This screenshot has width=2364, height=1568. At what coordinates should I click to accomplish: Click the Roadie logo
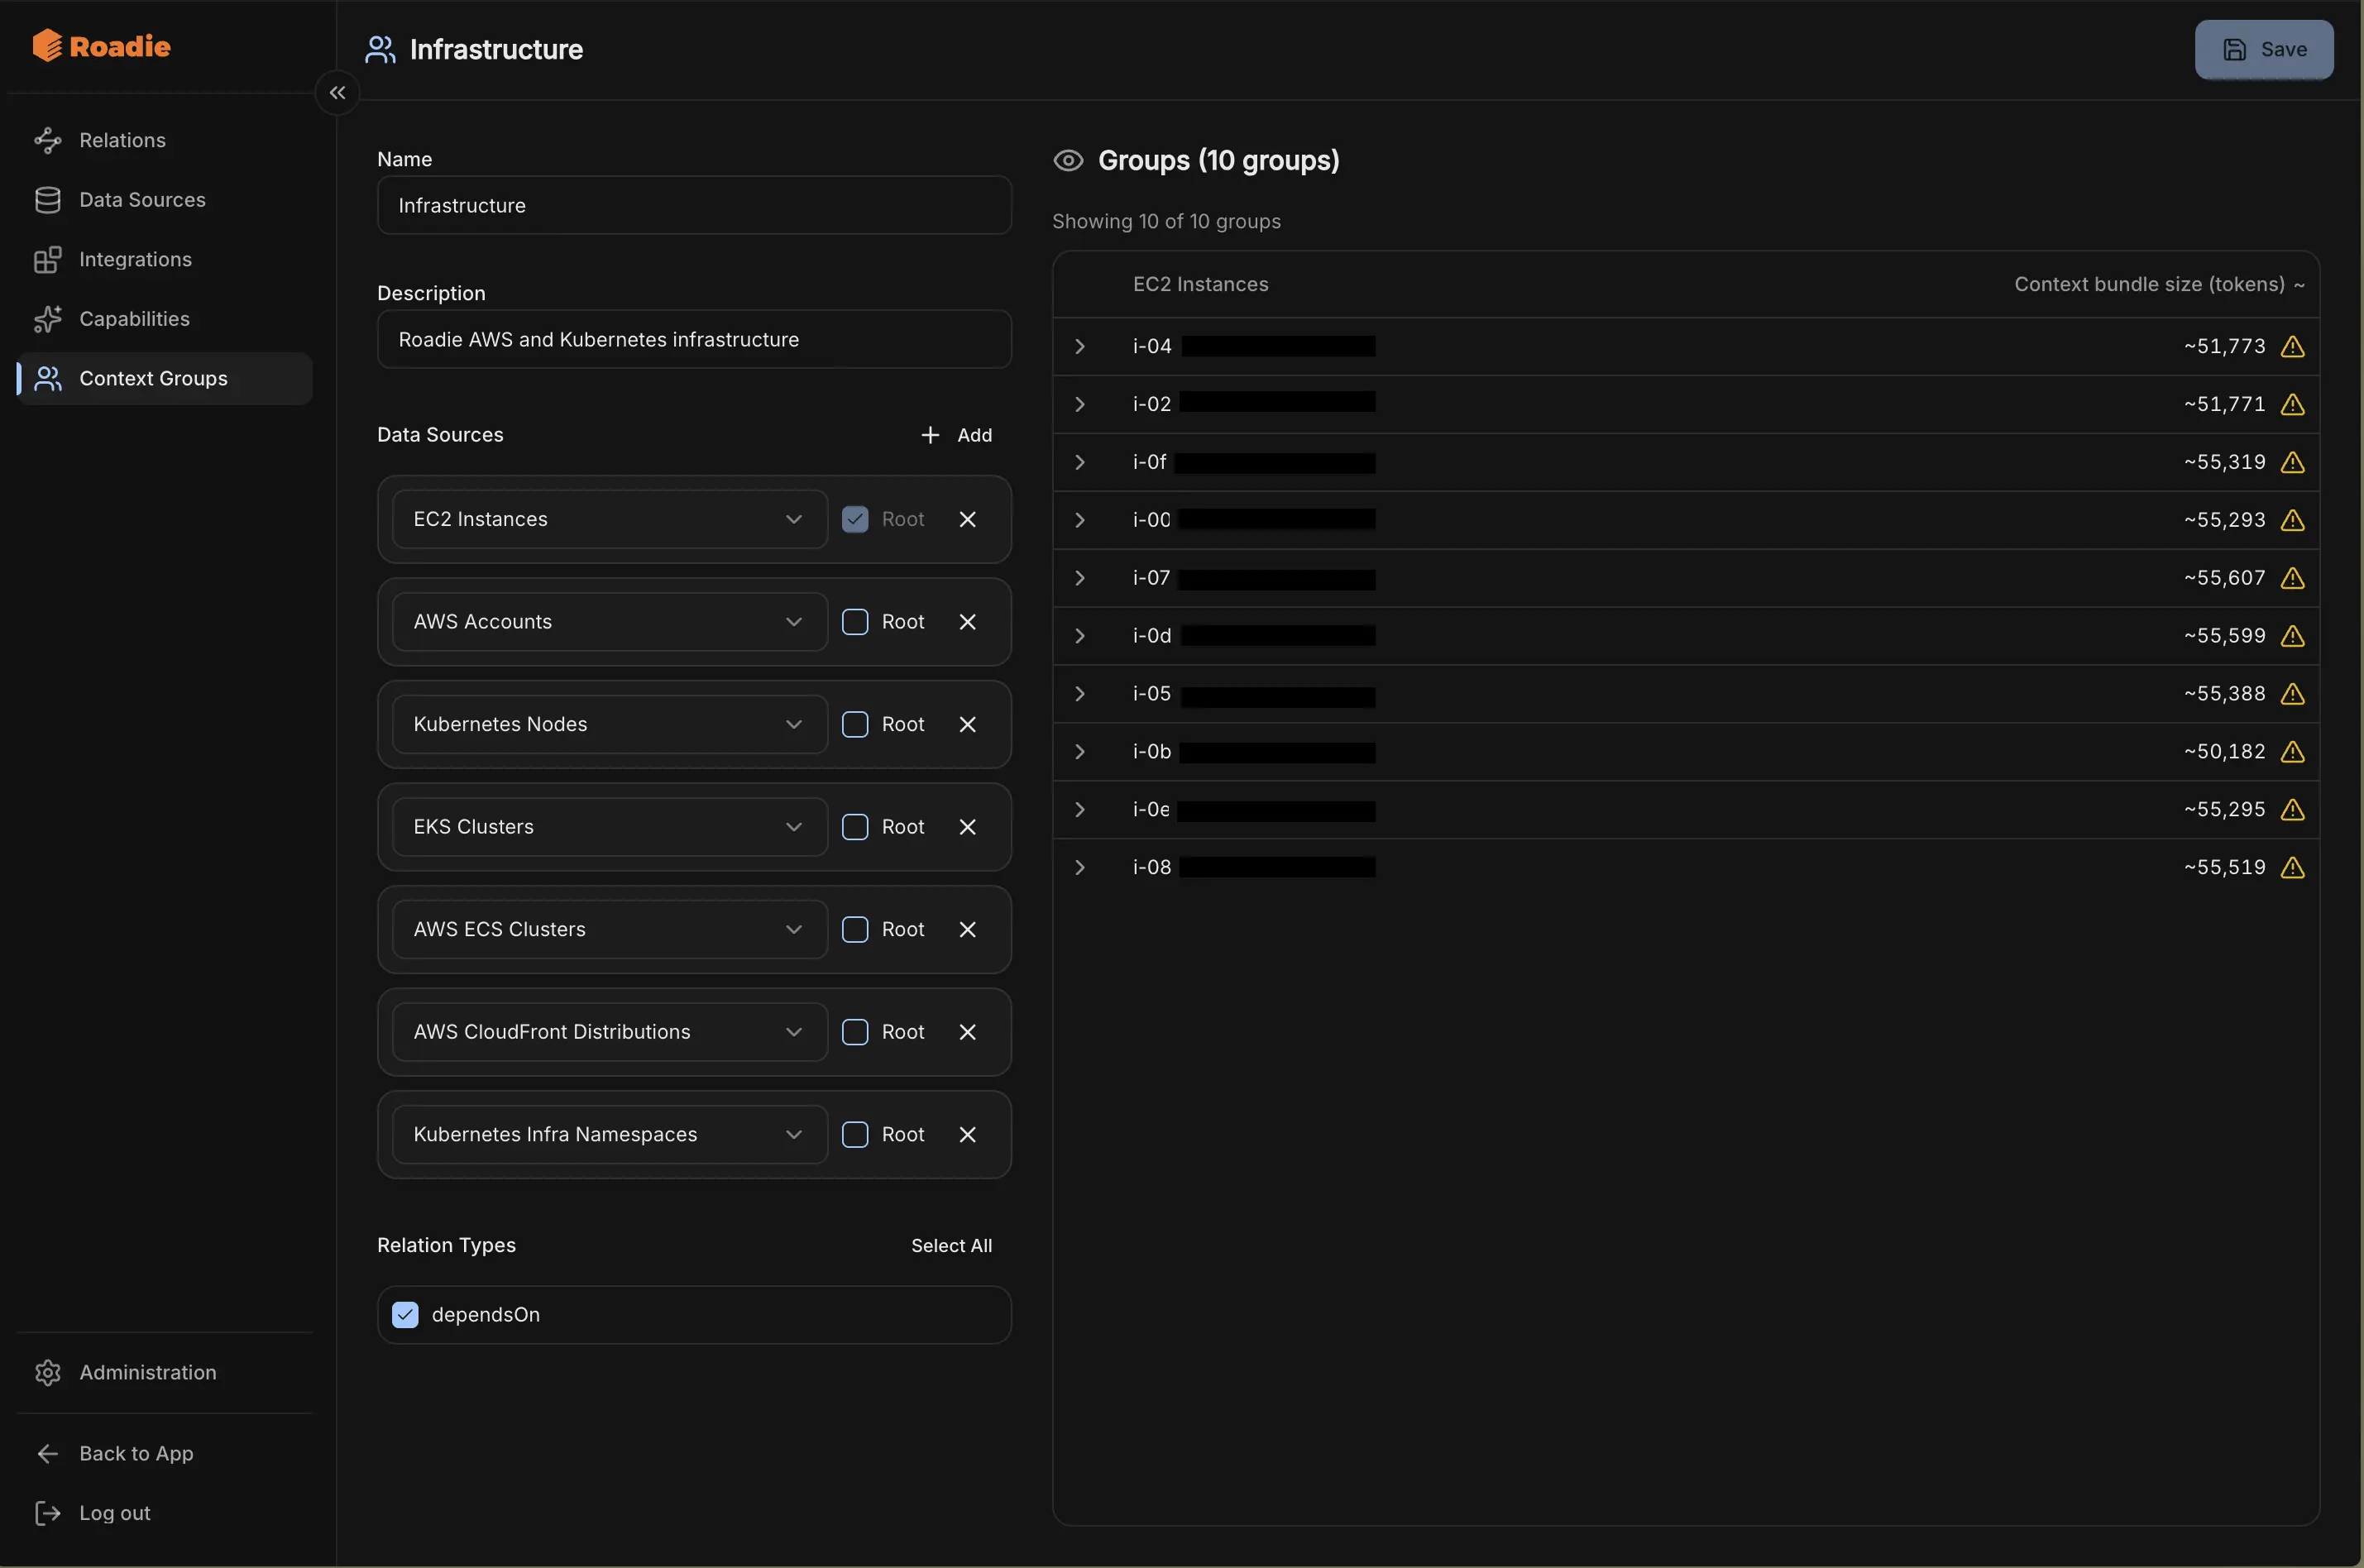coord(101,46)
